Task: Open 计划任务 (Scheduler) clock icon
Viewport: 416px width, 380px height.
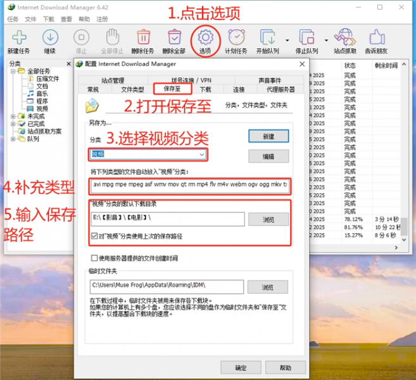Action: pyautogui.click(x=236, y=37)
